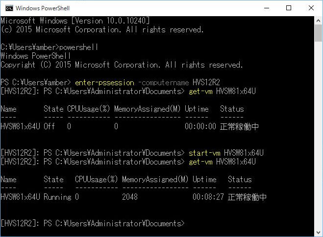The width and height of the screenshot is (323, 237).
Task: Click empty scrollbar track below the thumb
Action: coord(318,134)
